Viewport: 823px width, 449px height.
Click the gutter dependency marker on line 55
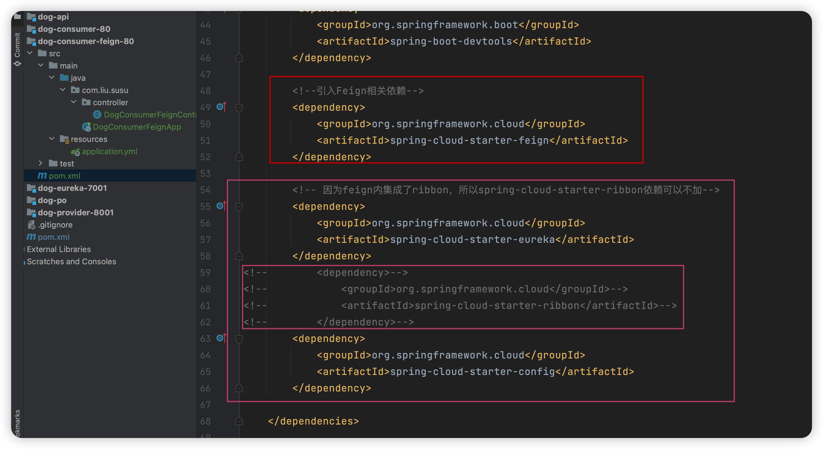[x=221, y=206]
